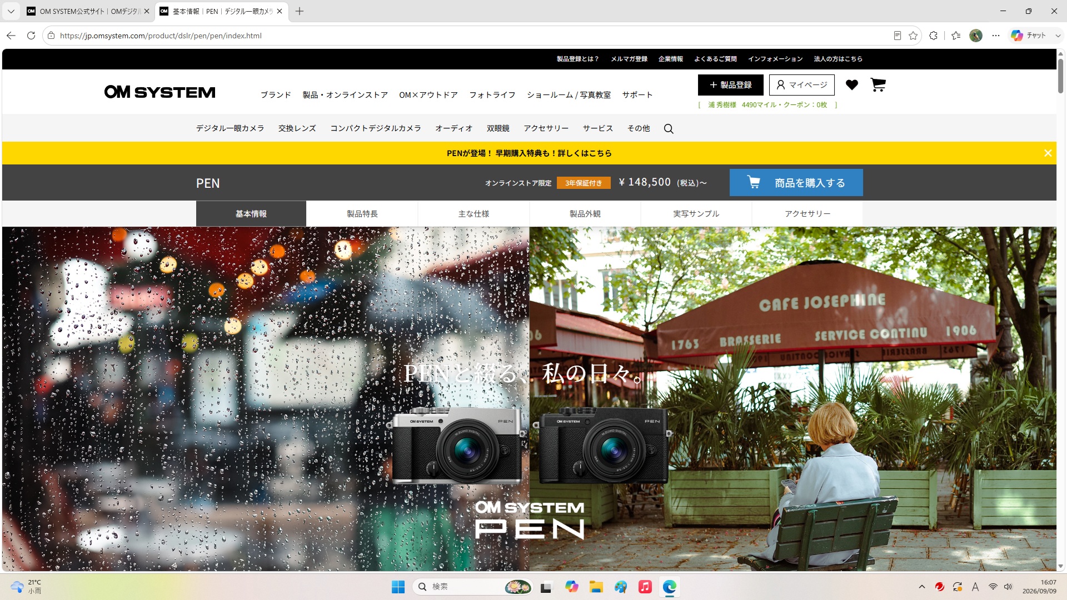Select the 実写サンプル tab
Viewport: 1067px width, 600px height.
coord(696,214)
